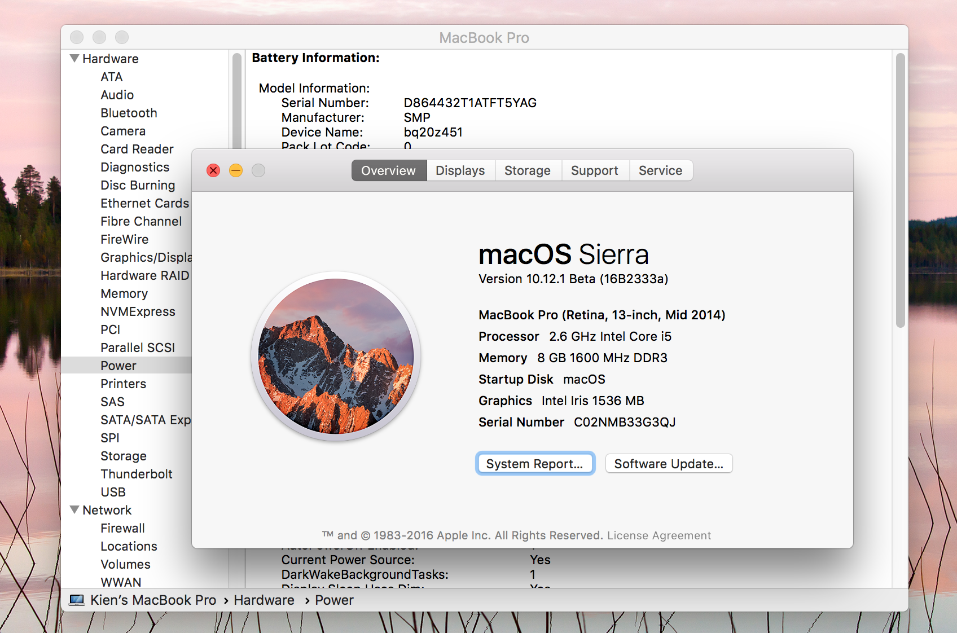Click the macOS Sierra mountain logo image
This screenshot has height=633, width=957.
(x=336, y=356)
